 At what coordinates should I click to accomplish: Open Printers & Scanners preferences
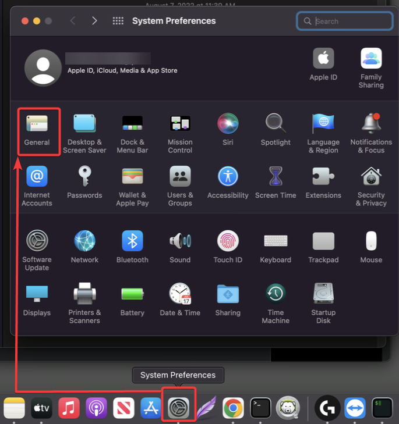click(84, 303)
